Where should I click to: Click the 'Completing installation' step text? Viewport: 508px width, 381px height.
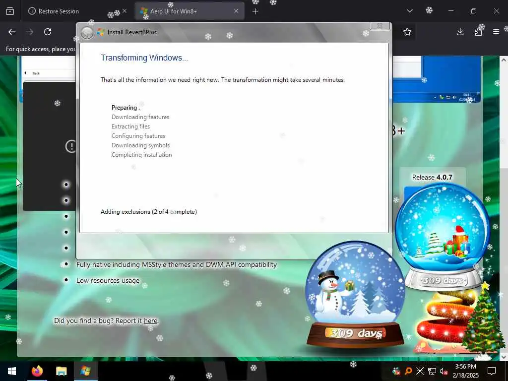[141, 155]
